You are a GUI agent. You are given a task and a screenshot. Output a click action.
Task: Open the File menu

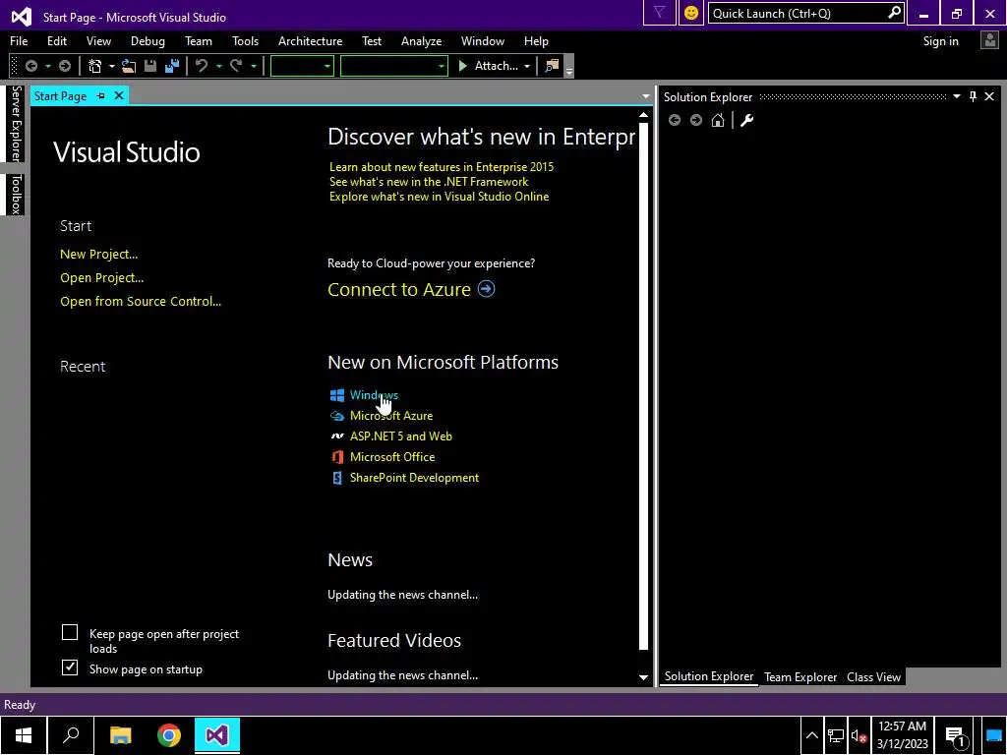[x=19, y=41]
